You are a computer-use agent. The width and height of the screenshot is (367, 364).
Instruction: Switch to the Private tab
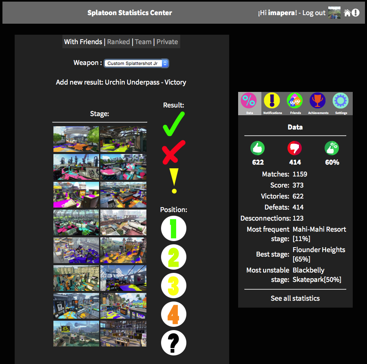167,42
